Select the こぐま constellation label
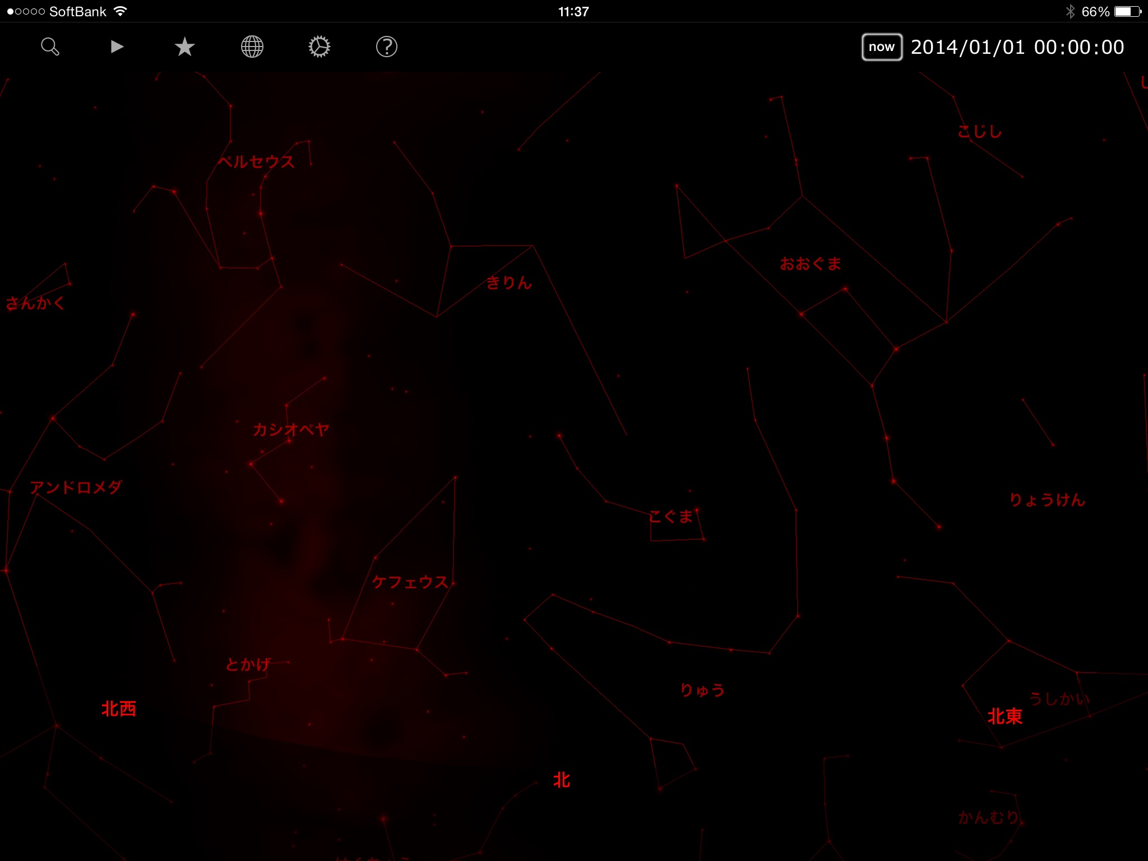 tap(671, 516)
